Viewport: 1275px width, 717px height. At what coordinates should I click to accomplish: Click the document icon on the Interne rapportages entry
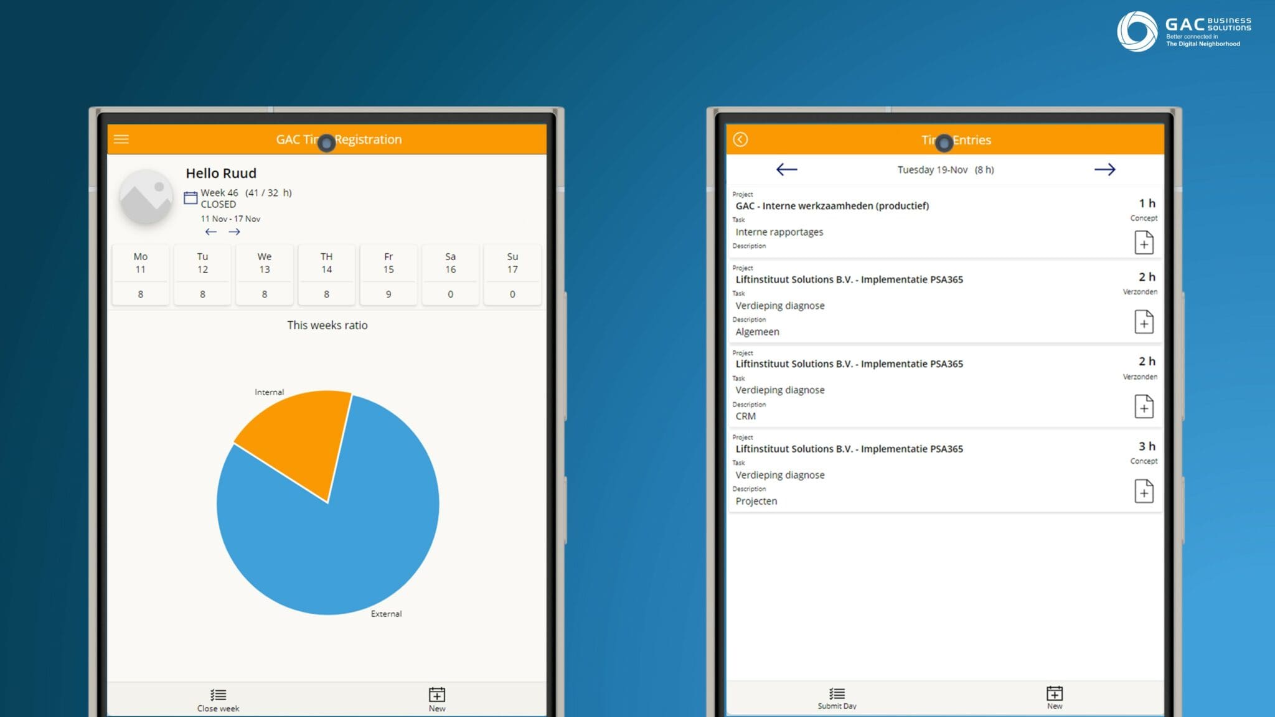coord(1144,243)
